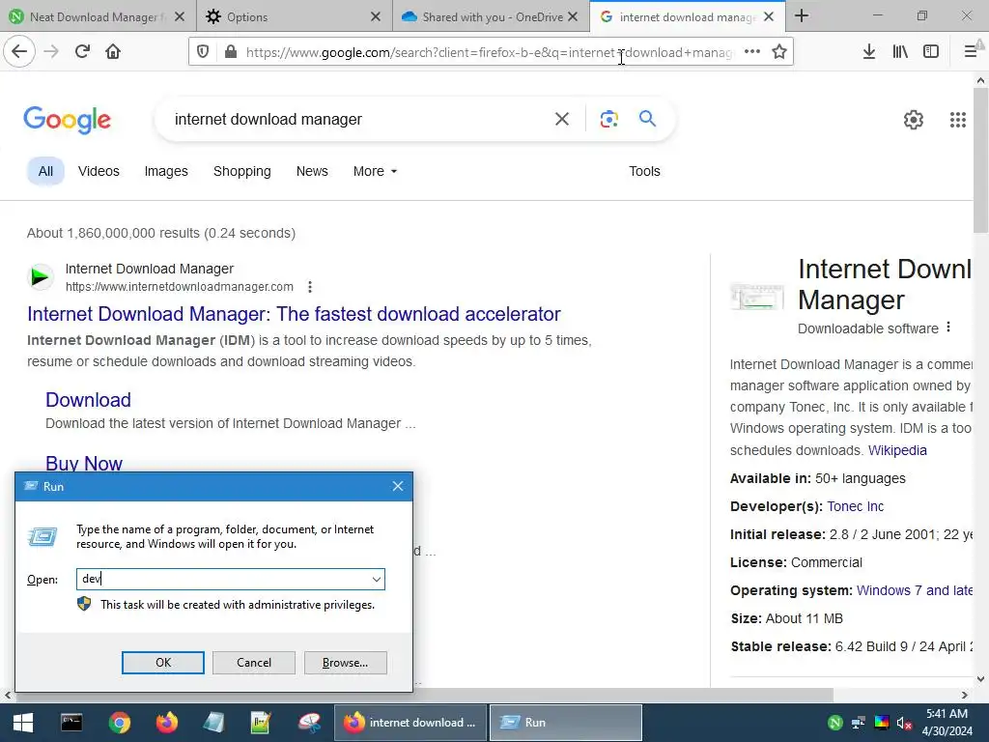The height and width of the screenshot is (742, 989).
Task: Expand the More search filter dropdown
Action: click(x=375, y=171)
